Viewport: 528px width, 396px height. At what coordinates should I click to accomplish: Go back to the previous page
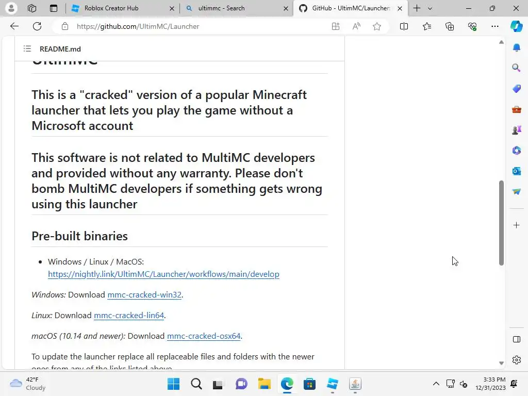[x=14, y=26]
